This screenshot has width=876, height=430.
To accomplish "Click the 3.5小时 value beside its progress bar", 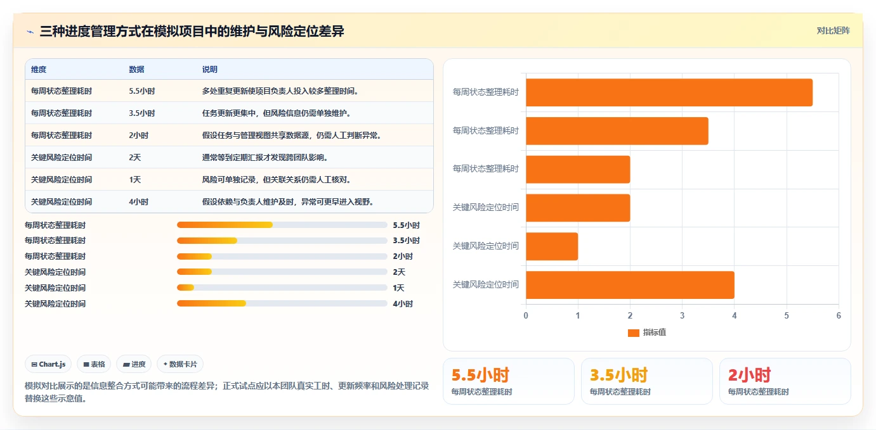I will pyautogui.click(x=407, y=241).
